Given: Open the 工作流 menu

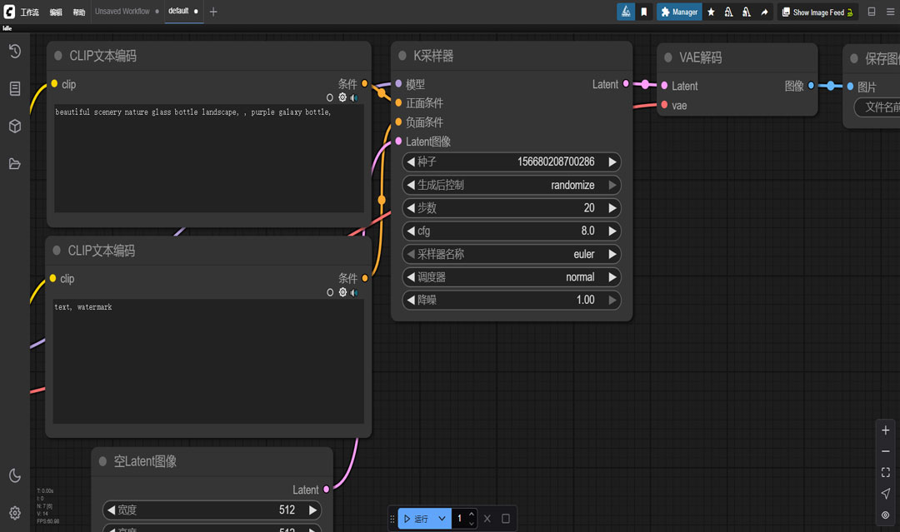Looking at the screenshot, I should pyautogui.click(x=29, y=12).
